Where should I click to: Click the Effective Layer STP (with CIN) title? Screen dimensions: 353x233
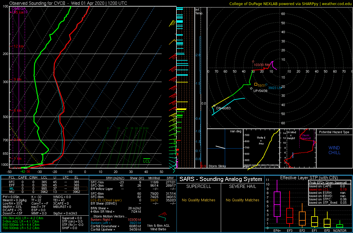[x=308, y=178]
